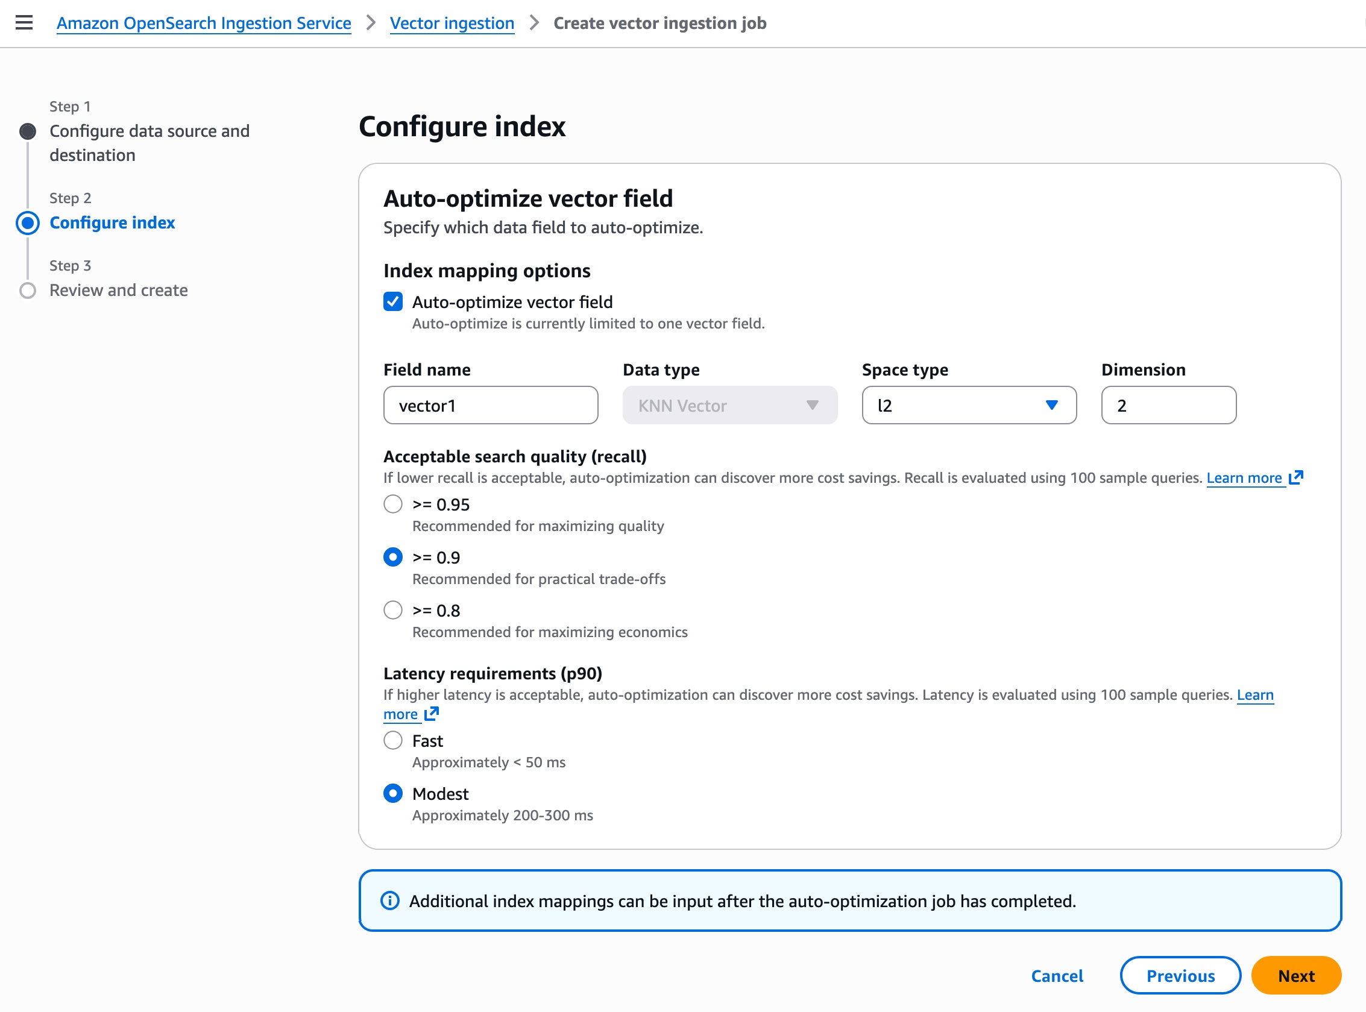Click the KNN Vector data type dropdown
1366x1012 pixels.
pos(729,405)
